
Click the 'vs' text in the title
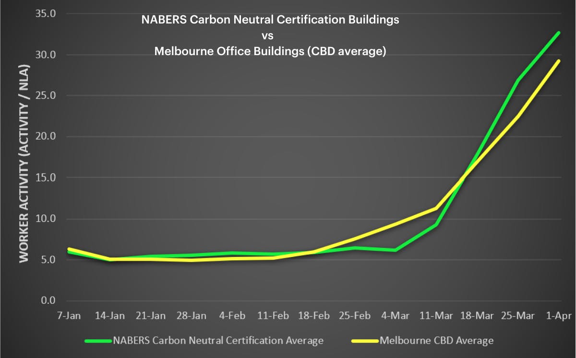tap(268, 36)
